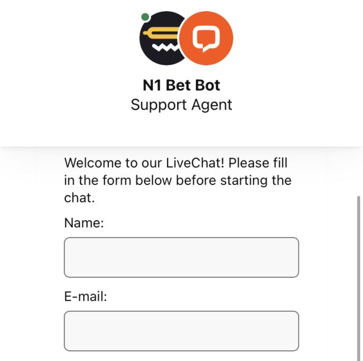Click the orange LiveChat speech bubble icon
This screenshot has height=361, width=363.
[x=207, y=39]
